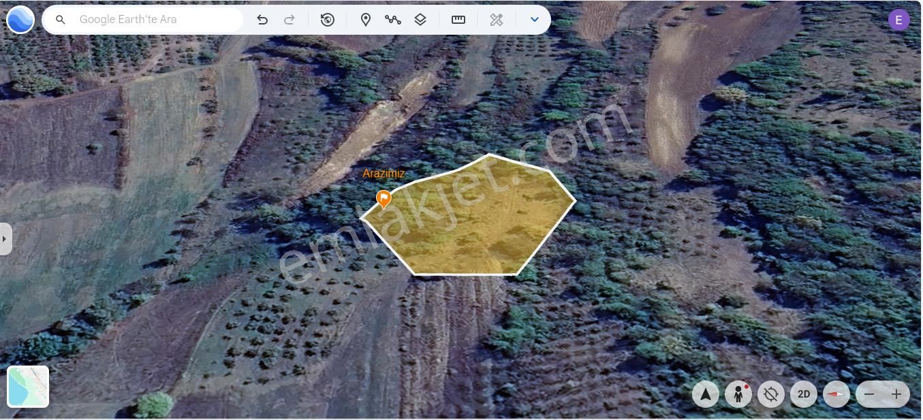
Task: Select the Arazimiz placemark on the map
Action: pyautogui.click(x=384, y=199)
